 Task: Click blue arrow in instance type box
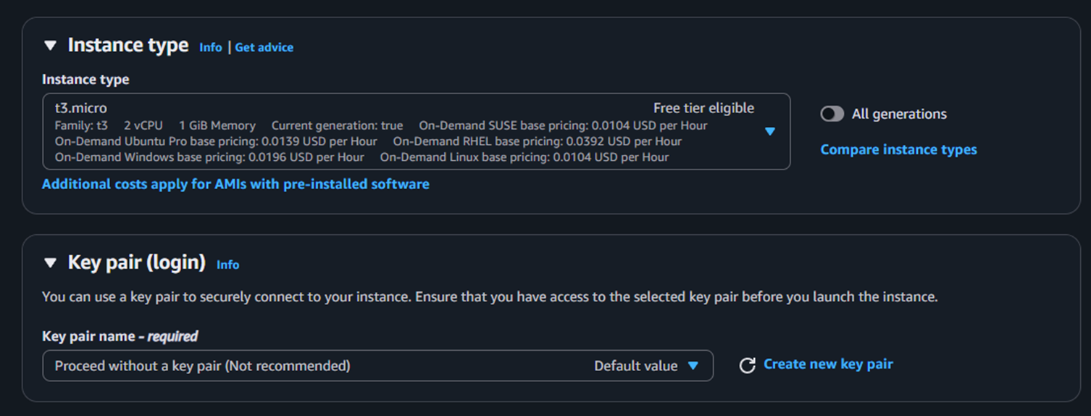coord(770,131)
